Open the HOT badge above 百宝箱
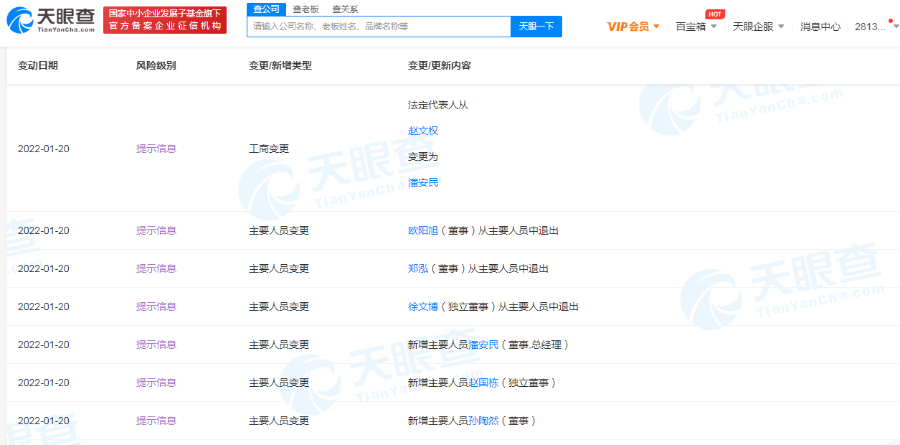Image resolution: width=900 pixels, height=445 pixels. 714,14
